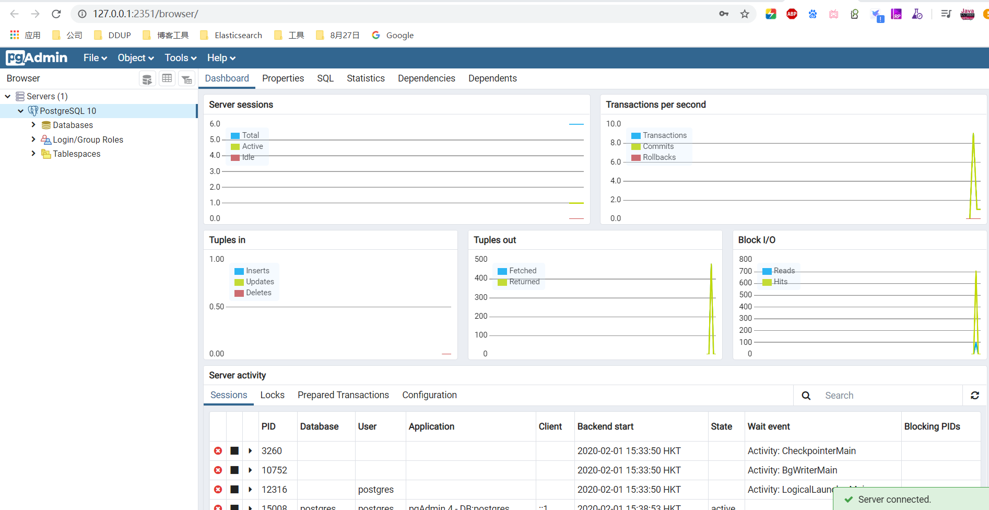989x510 pixels.
Task: Click the Total legend color swatch
Action: [x=235, y=136]
